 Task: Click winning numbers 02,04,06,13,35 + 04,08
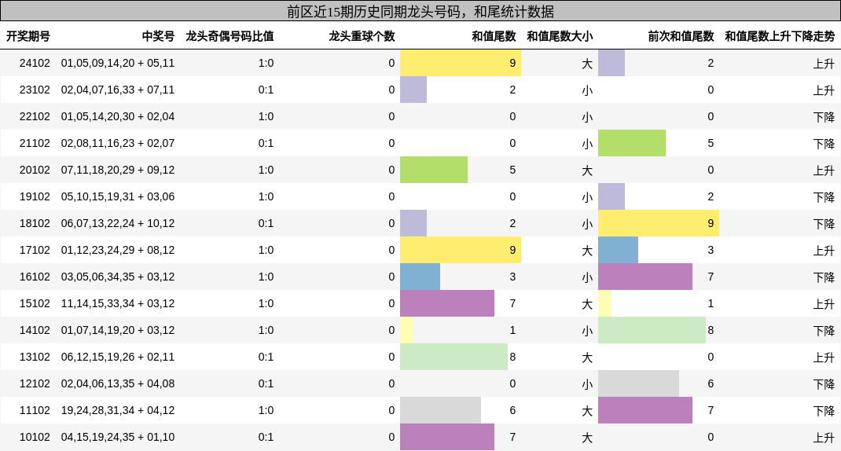[117, 383]
